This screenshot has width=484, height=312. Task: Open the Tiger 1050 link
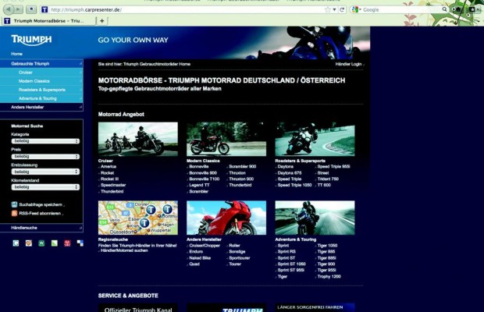pos(327,246)
